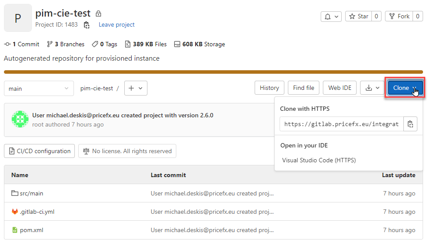Open the pom.xml file

click(31, 230)
